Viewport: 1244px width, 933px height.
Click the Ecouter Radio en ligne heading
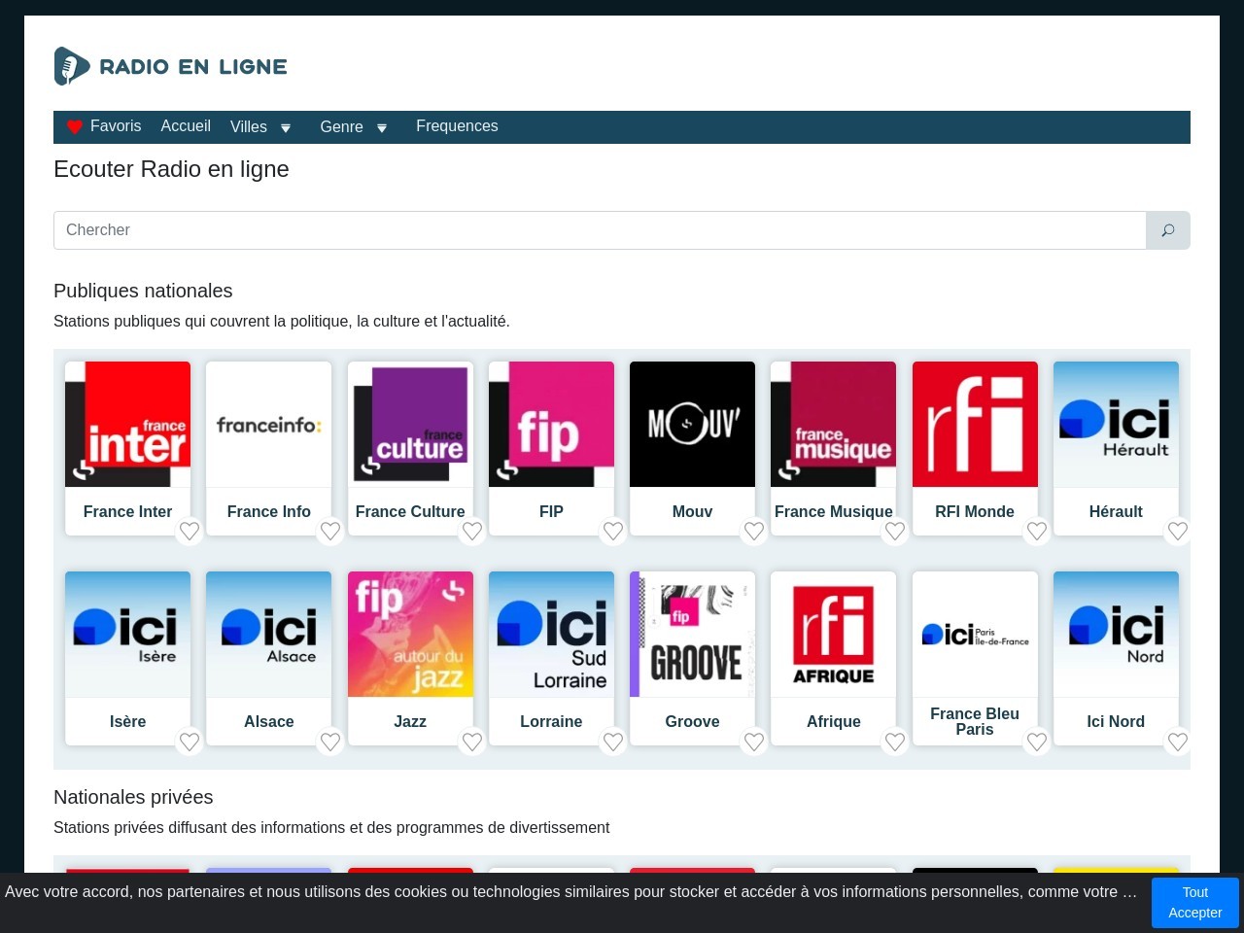171,169
